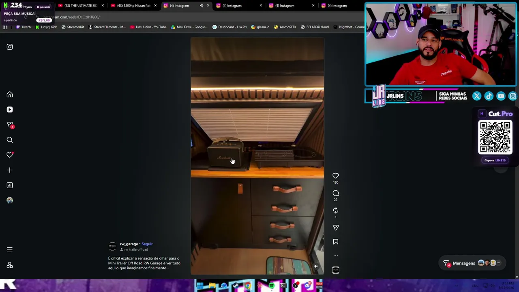This screenshot has height=292, width=519.
Task: Expand Mensagens panel options ellipsis
Action: pyautogui.click(x=499, y=263)
